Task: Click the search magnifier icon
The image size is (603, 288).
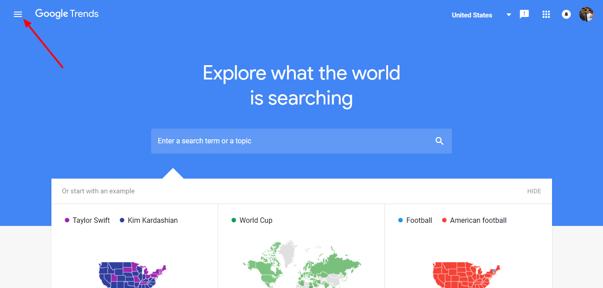Action: click(439, 141)
